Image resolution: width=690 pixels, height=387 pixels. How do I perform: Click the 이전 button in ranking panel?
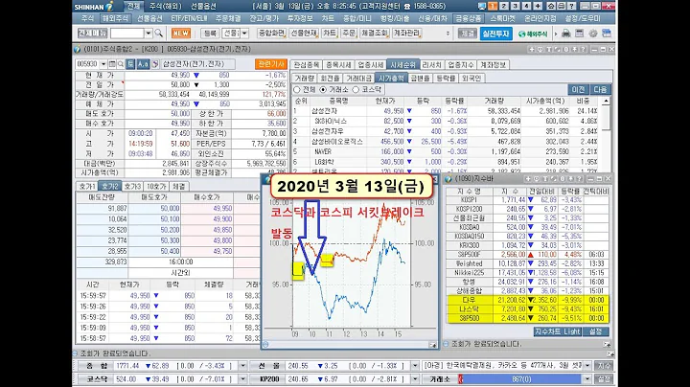(578, 89)
